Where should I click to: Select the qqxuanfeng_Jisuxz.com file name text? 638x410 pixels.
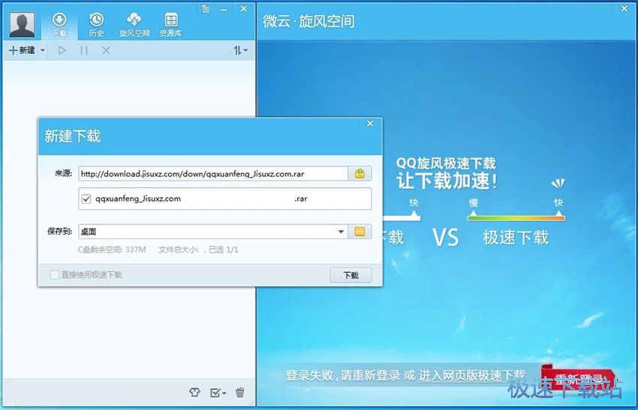click(138, 199)
